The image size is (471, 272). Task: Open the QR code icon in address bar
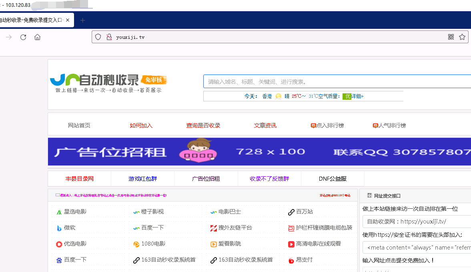(x=451, y=37)
